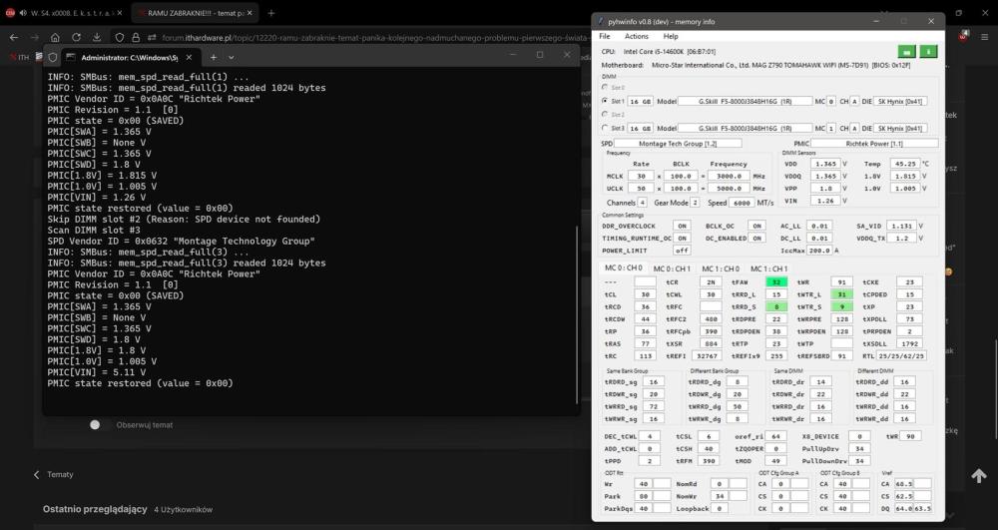Open a new browser tab
The image size is (998, 530).
click(x=271, y=13)
